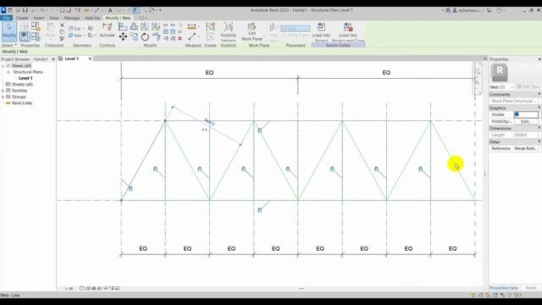Image resolution: width=542 pixels, height=305 pixels.
Task: Toggle the padlock at the leftmost web end
Action: (x=130, y=188)
